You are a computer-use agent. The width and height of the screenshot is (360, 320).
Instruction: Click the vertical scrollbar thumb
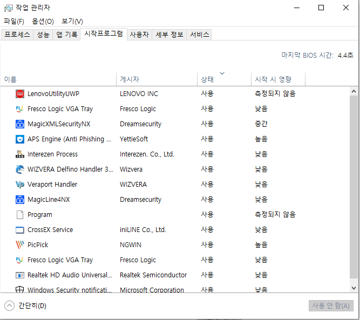(x=354, y=187)
